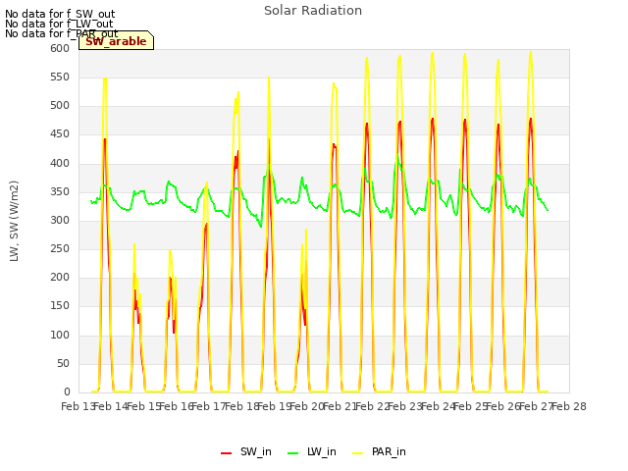Screen dimensions: 628x471
Task: Click the 50 y-axis tick label
Action: coord(63,363)
